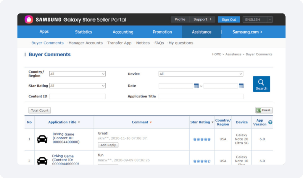The height and width of the screenshot is (178, 303).
Task: Click 'Galaxy Note 20 Ultra 5G' device cell
Action: (241, 139)
